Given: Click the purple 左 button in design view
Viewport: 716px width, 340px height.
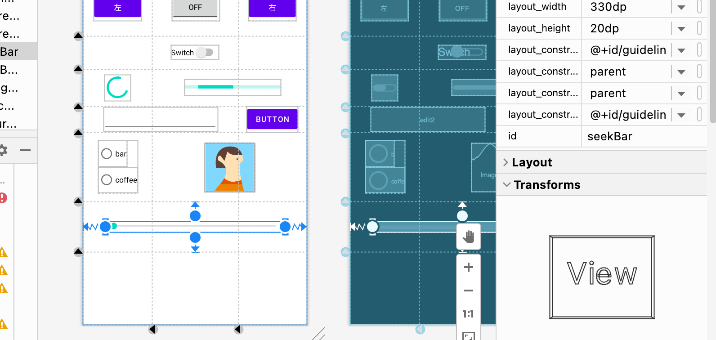Looking at the screenshot, I should 118,8.
